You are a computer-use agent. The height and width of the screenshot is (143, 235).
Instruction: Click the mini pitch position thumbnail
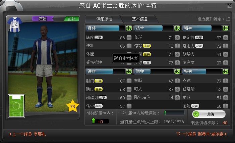(16, 106)
